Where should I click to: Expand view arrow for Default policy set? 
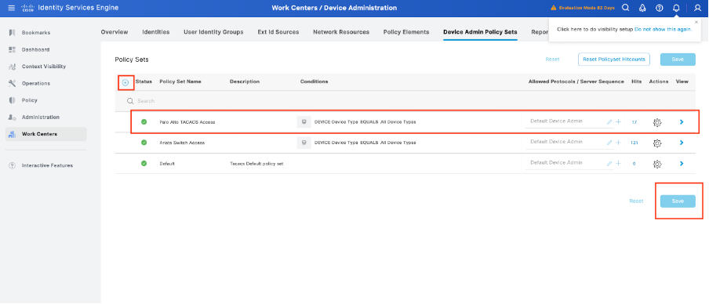(682, 164)
